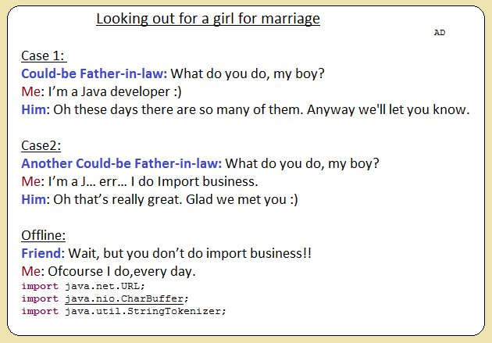Click the purple 'import' keyword on the last line

(x=40, y=311)
